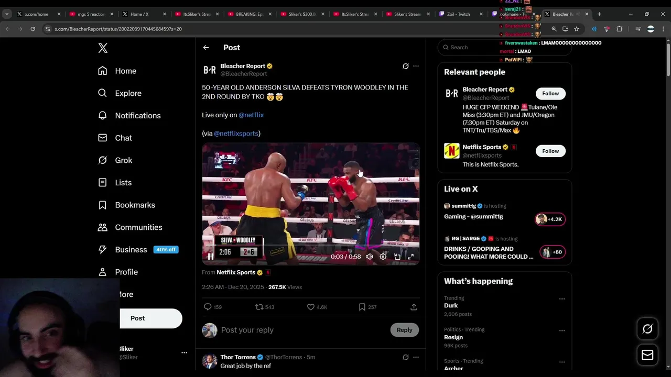Pause the fight video
The image size is (671, 377).
(x=211, y=257)
